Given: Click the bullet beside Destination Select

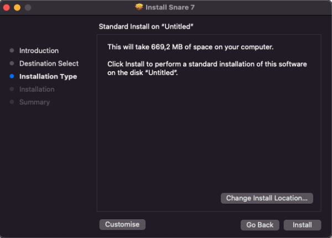Looking at the screenshot, I should 12,64.
